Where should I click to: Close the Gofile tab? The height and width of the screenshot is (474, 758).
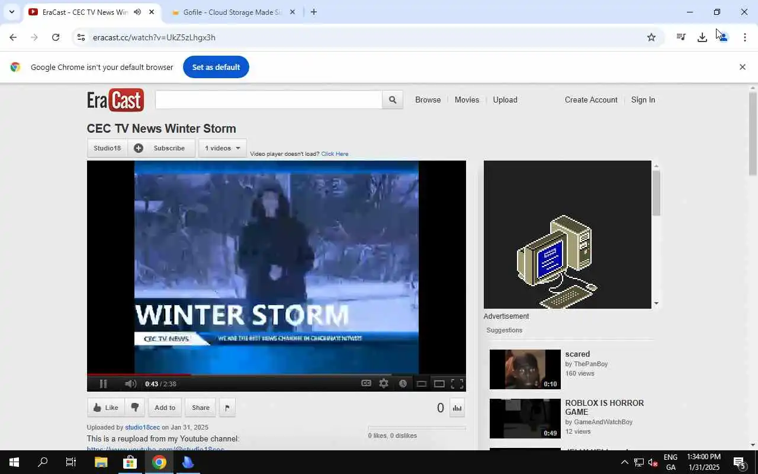292,12
